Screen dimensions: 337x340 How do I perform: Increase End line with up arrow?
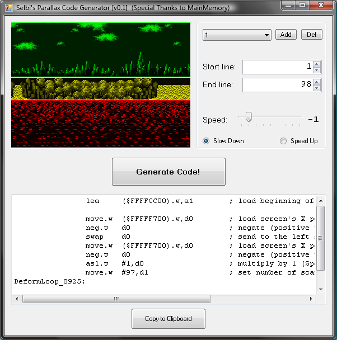(x=317, y=82)
